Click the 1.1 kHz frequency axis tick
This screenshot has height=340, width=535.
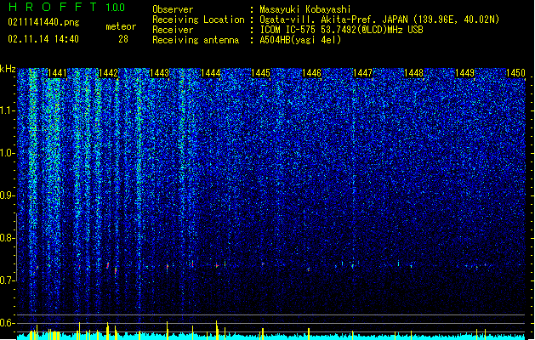point(9,110)
